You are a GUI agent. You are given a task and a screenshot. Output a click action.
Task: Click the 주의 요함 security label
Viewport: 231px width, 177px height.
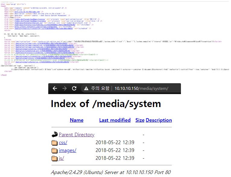tap(100, 88)
